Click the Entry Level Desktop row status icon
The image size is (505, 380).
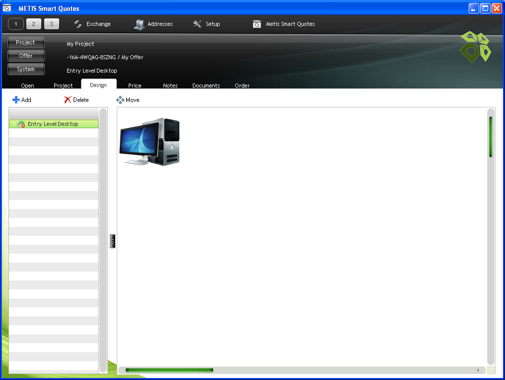coord(21,124)
